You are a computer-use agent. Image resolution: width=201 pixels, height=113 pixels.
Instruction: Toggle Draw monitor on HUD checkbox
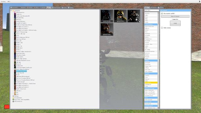162,13
